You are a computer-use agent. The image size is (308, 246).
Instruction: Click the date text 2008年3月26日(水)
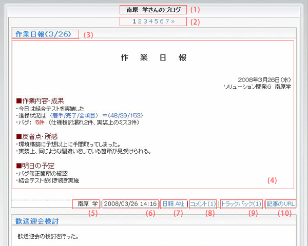[x=264, y=79]
